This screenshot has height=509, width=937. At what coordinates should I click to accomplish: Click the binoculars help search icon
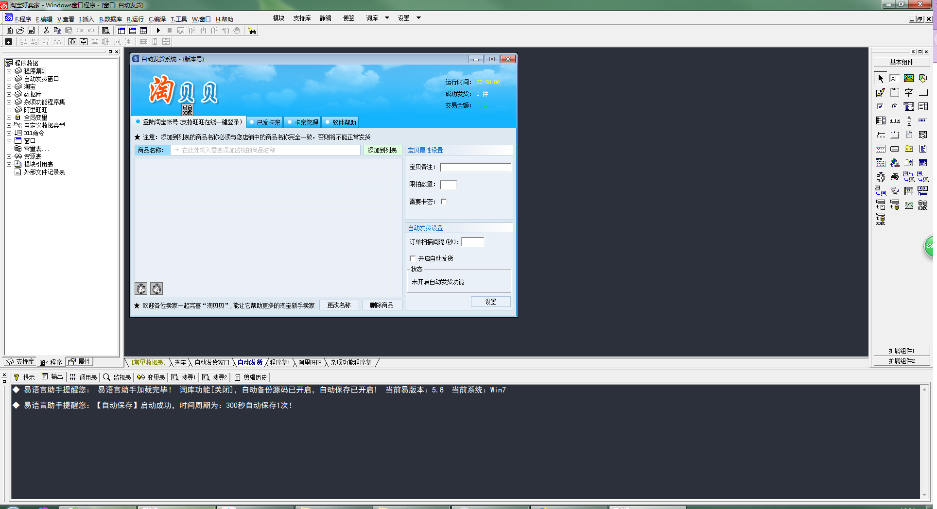coord(252,31)
